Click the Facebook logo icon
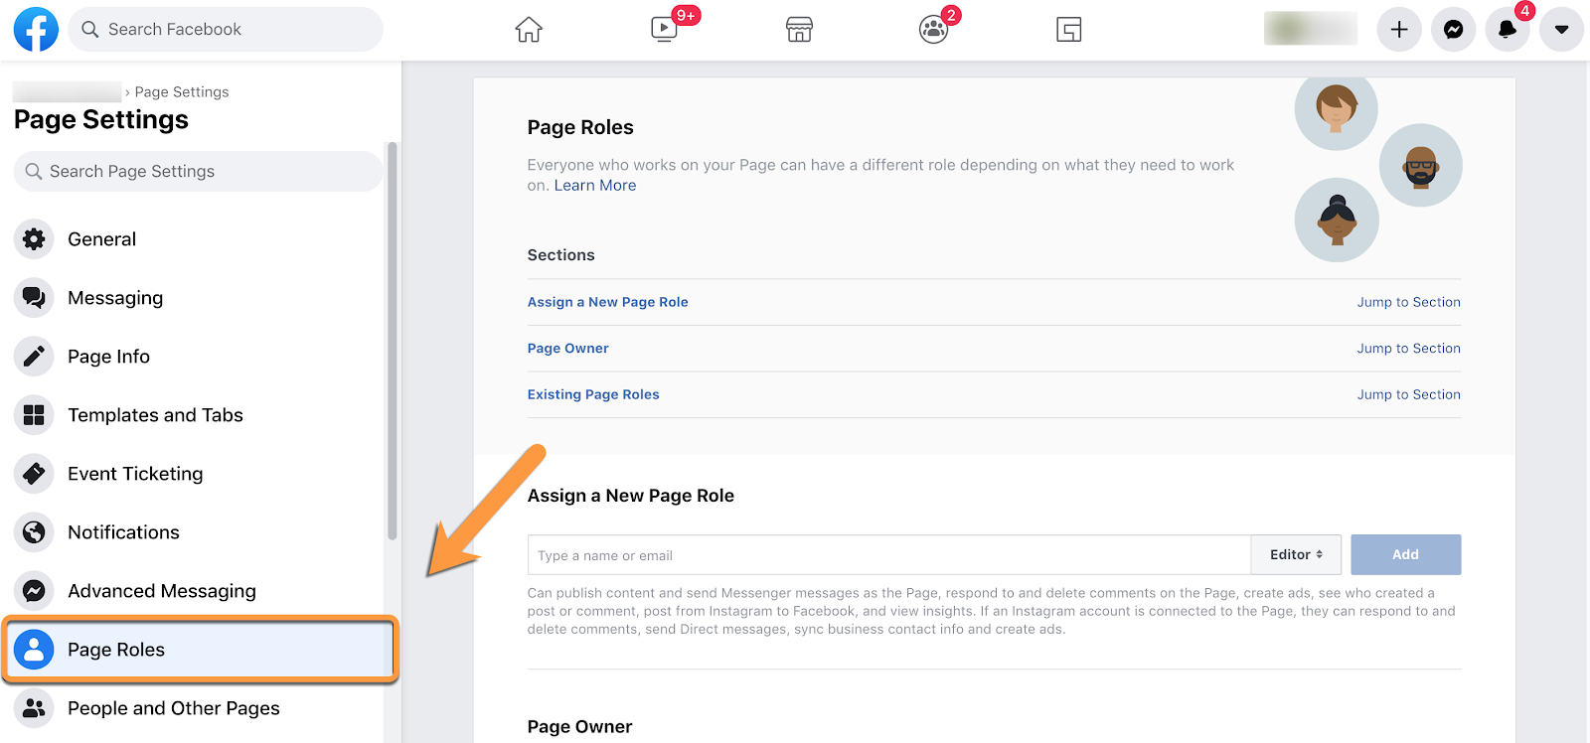Viewport: 1590px width, 743px height. coord(36,30)
